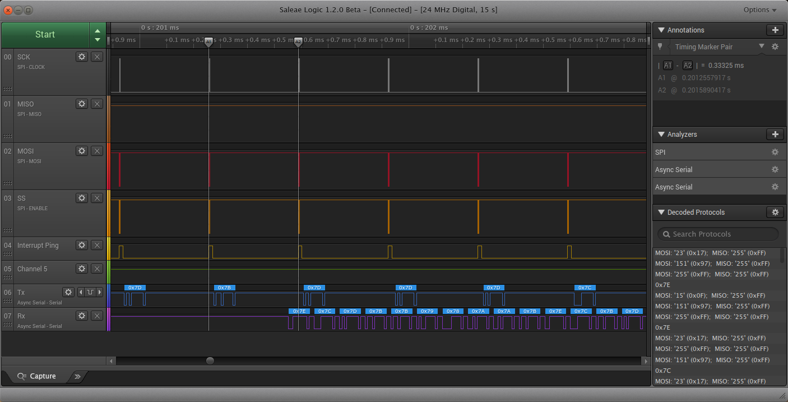Collapse the Analyzers panel section

coord(661,135)
